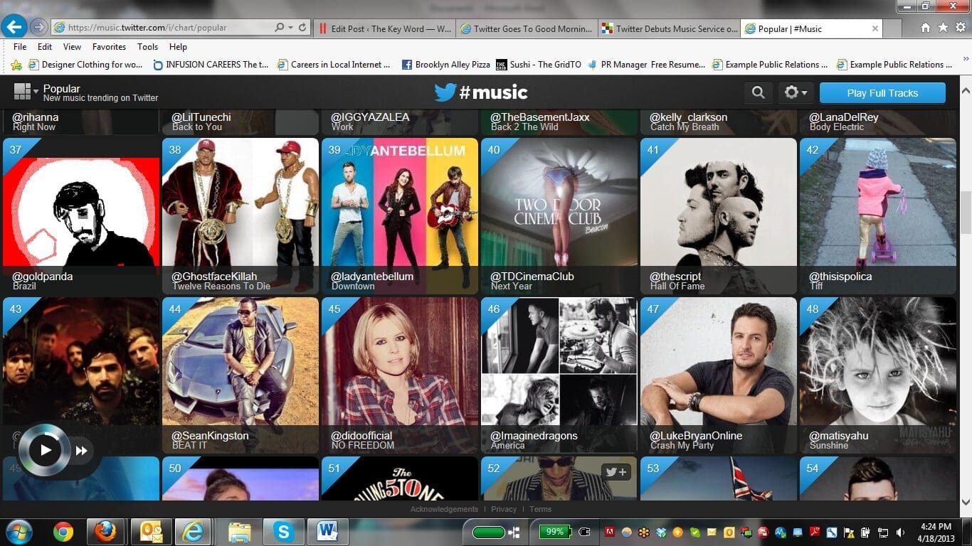972x546 pixels.
Task: Skip to next track with fast-forward button
Action: pyautogui.click(x=82, y=450)
